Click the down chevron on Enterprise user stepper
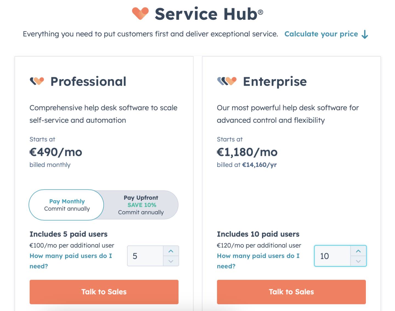The width and height of the screenshot is (395, 311). (x=358, y=261)
